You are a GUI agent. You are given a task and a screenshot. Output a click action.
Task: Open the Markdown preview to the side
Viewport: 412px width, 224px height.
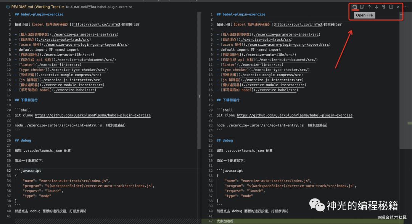tap(362, 7)
